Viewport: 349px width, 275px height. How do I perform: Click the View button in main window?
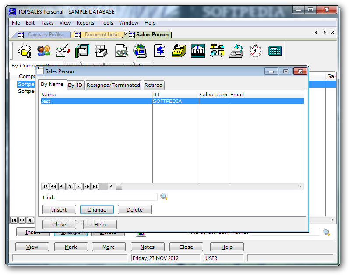coord(32,247)
